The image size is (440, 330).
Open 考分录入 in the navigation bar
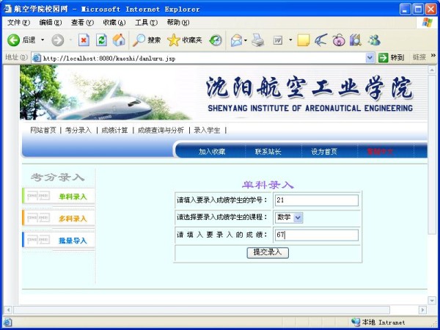click(x=78, y=131)
